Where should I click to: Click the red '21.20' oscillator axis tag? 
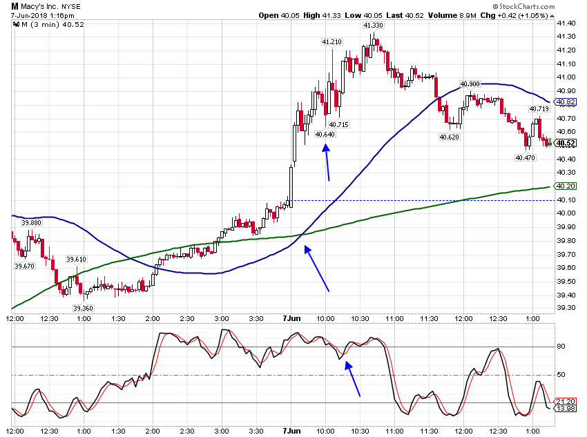(566, 402)
